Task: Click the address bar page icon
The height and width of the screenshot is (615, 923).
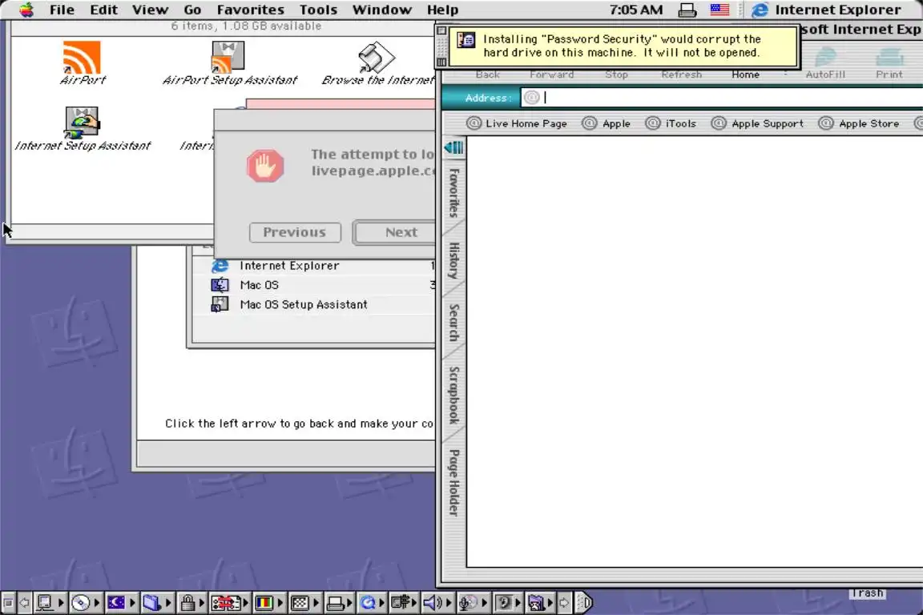Action: [x=531, y=98]
